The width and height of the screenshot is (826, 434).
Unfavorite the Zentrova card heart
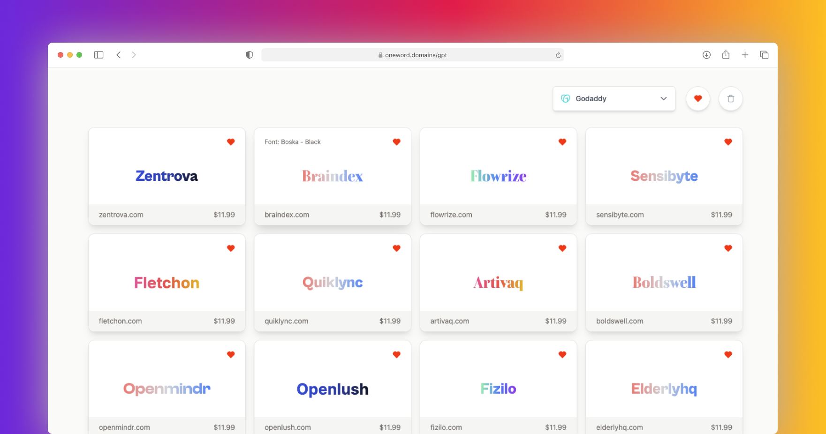pos(231,142)
